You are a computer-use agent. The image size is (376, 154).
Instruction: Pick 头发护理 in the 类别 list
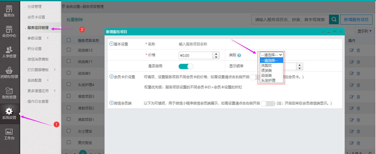click(268, 80)
